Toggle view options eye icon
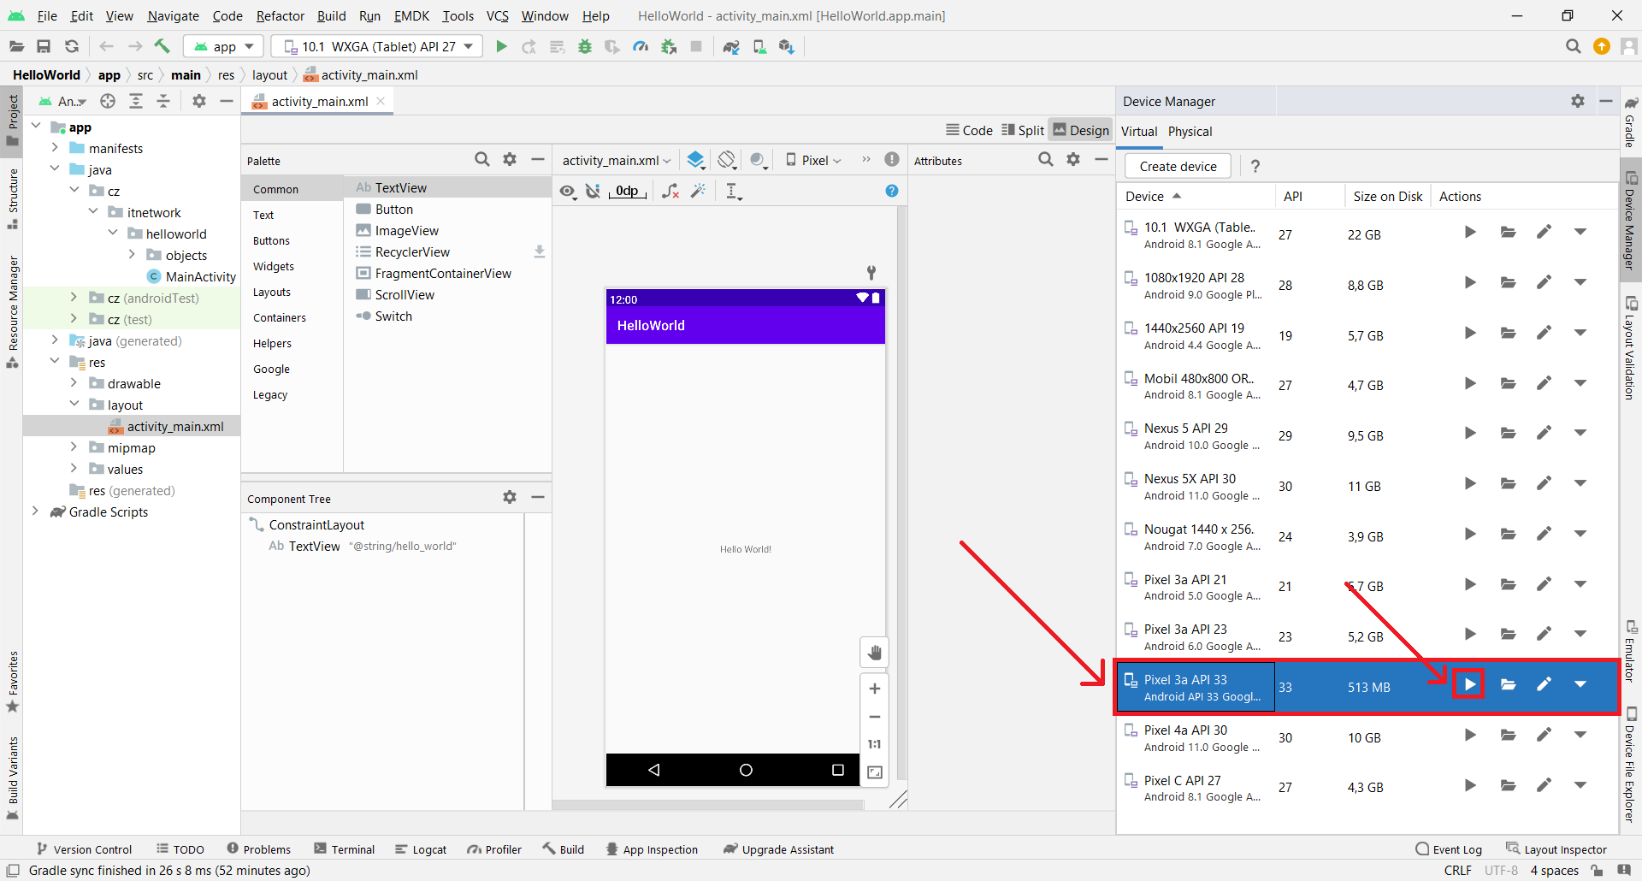 tap(568, 192)
